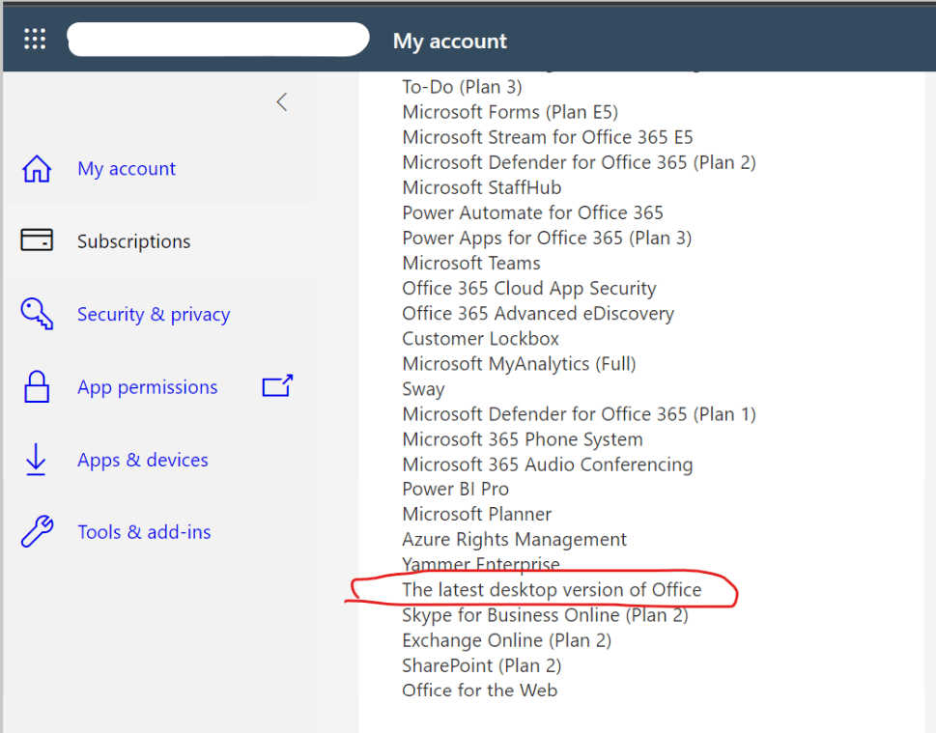Select Exchange Online (Plan 2) entry
This screenshot has width=936, height=733.
[x=506, y=640]
